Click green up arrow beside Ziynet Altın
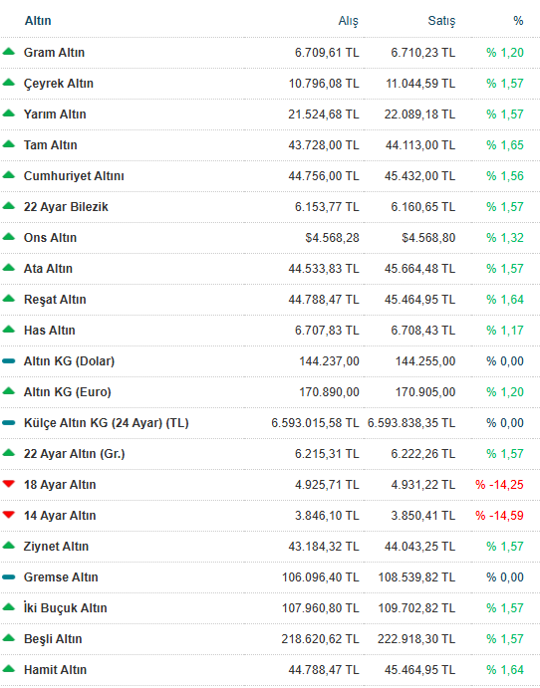Image resolution: width=540 pixels, height=688 pixels. click(8, 546)
